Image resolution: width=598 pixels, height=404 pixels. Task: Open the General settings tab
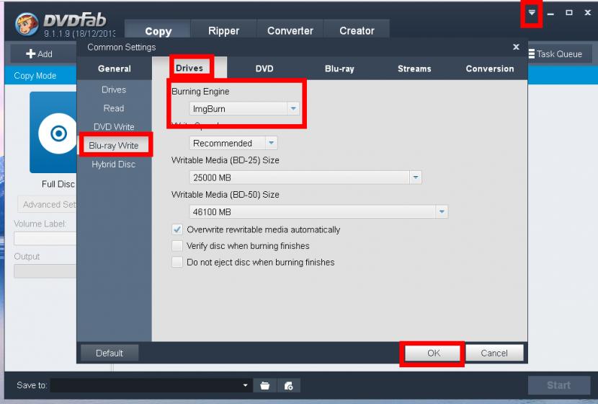[114, 69]
